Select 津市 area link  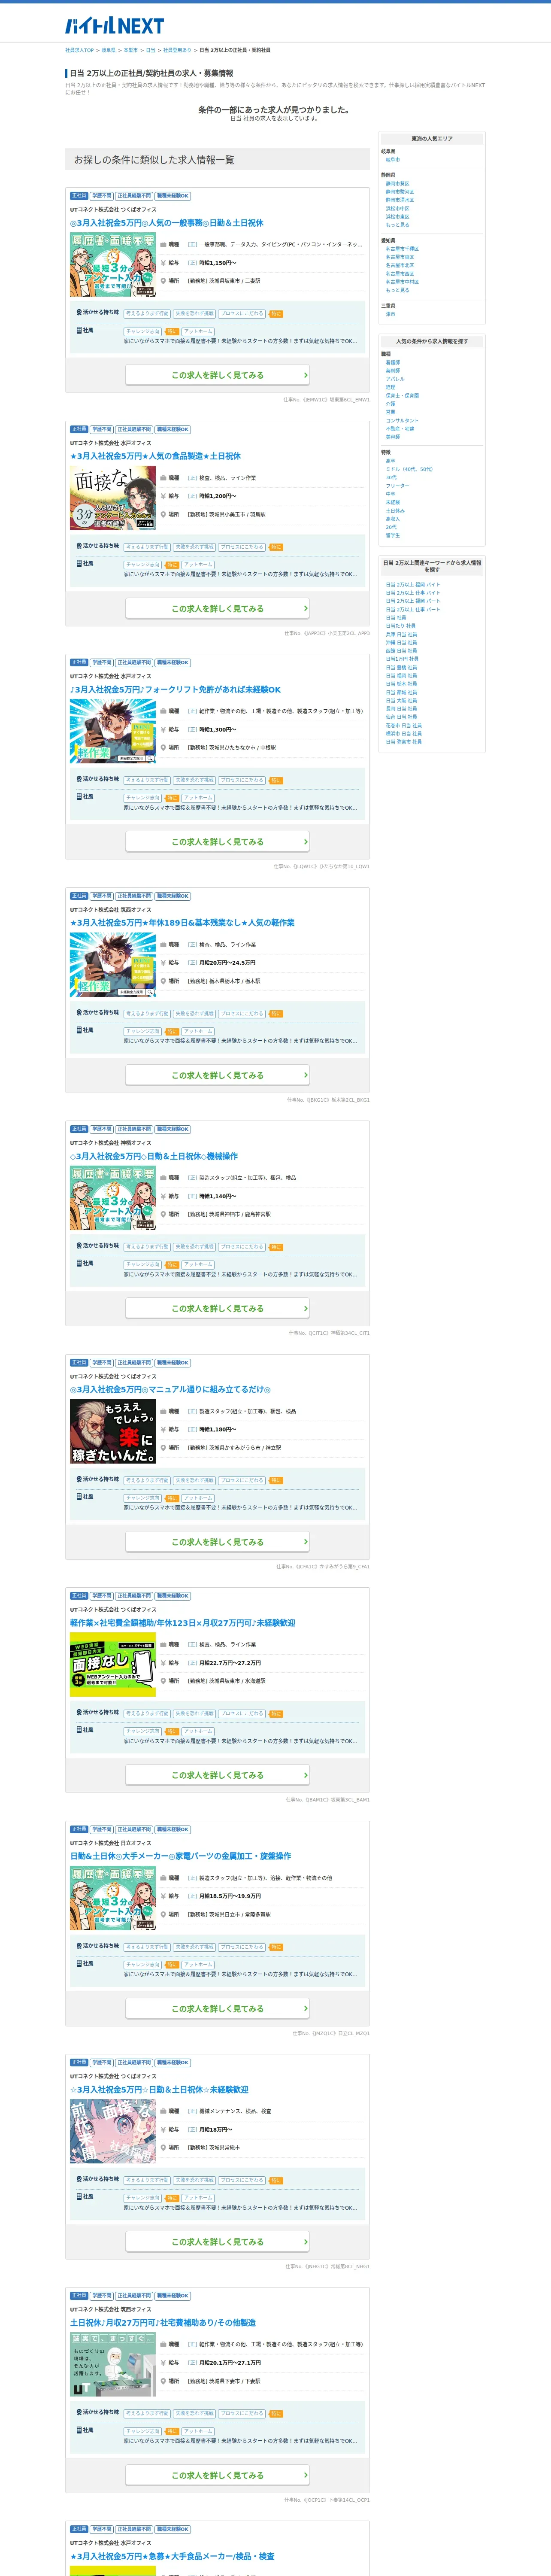pyautogui.click(x=390, y=314)
